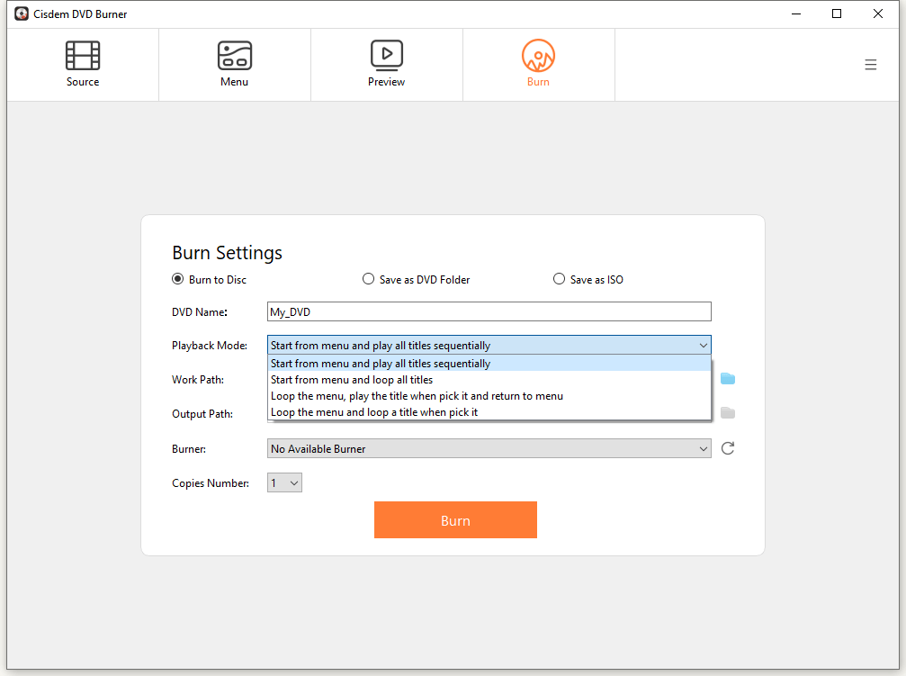The image size is (906, 676).
Task: Refresh the burner list
Action: click(727, 448)
